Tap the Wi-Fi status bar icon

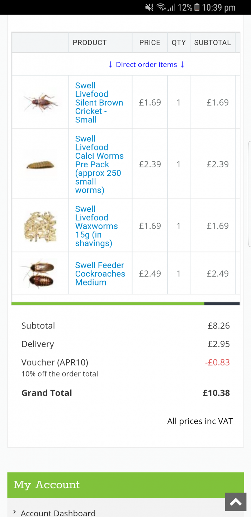tap(161, 7)
